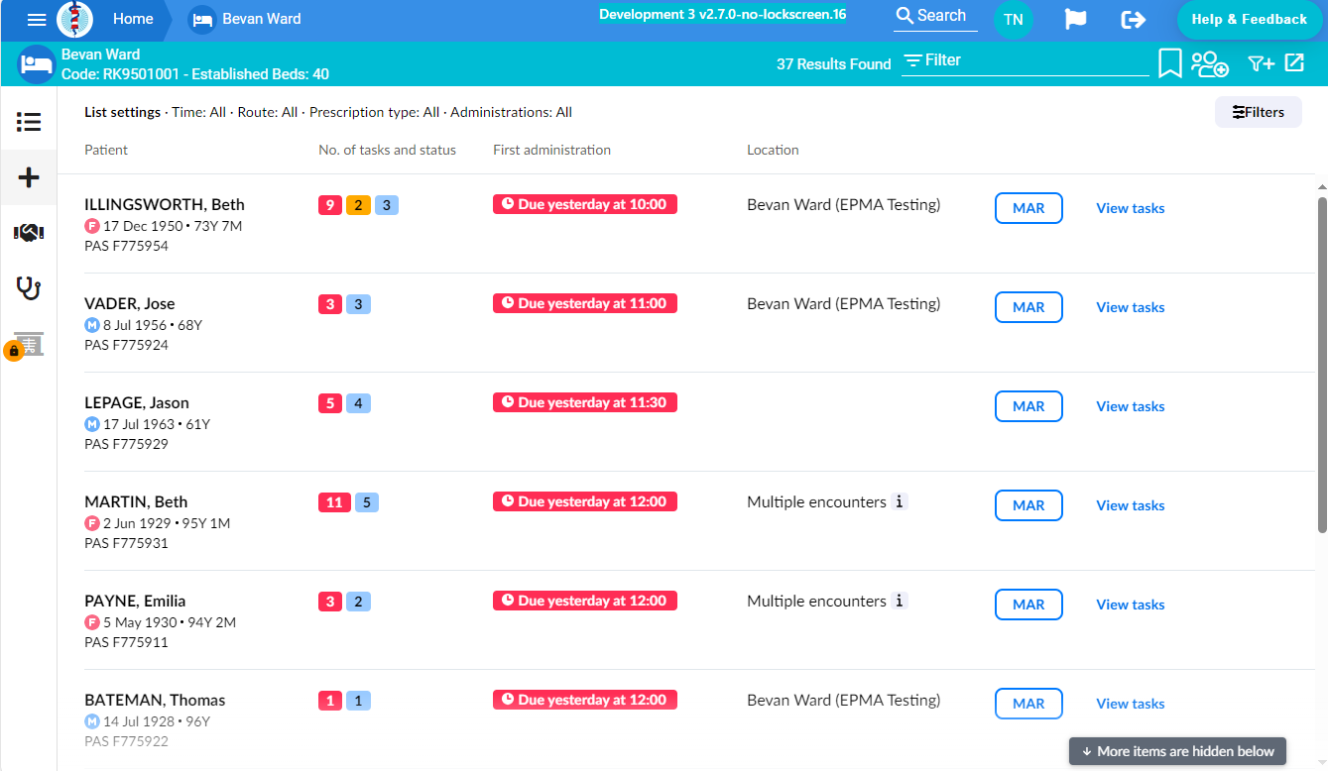The width and height of the screenshot is (1328, 771).
Task: Click the Search magnifier field
Action: point(935,16)
